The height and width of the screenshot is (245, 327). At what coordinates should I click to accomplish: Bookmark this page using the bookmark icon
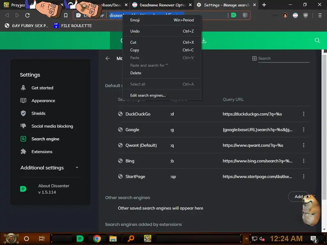(x=66, y=15)
